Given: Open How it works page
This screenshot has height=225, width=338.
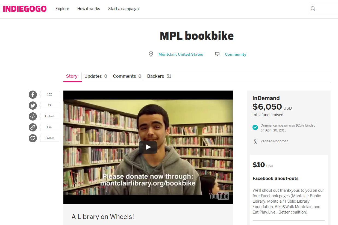Looking at the screenshot, I should pyautogui.click(x=89, y=9).
